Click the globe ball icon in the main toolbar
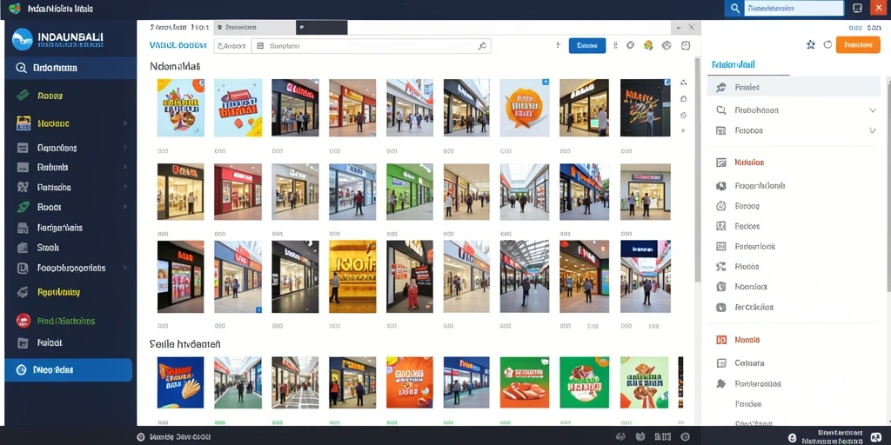The width and height of the screenshot is (891, 445). (x=667, y=45)
